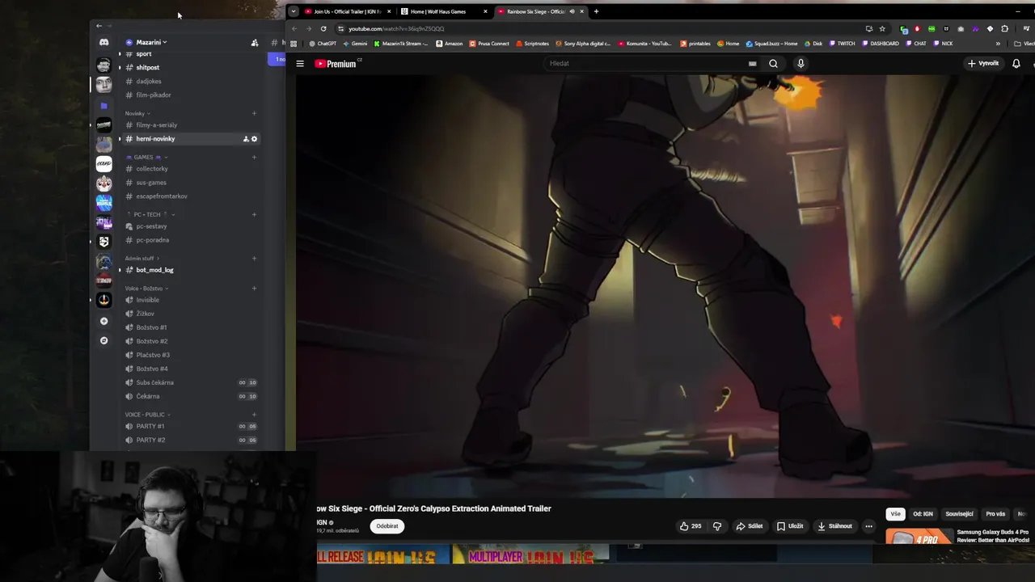The height and width of the screenshot is (582, 1035).
Task: Select Pro vás filter chip
Action: pos(995,514)
